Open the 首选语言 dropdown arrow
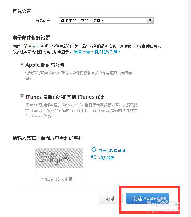 (x=150, y=20)
